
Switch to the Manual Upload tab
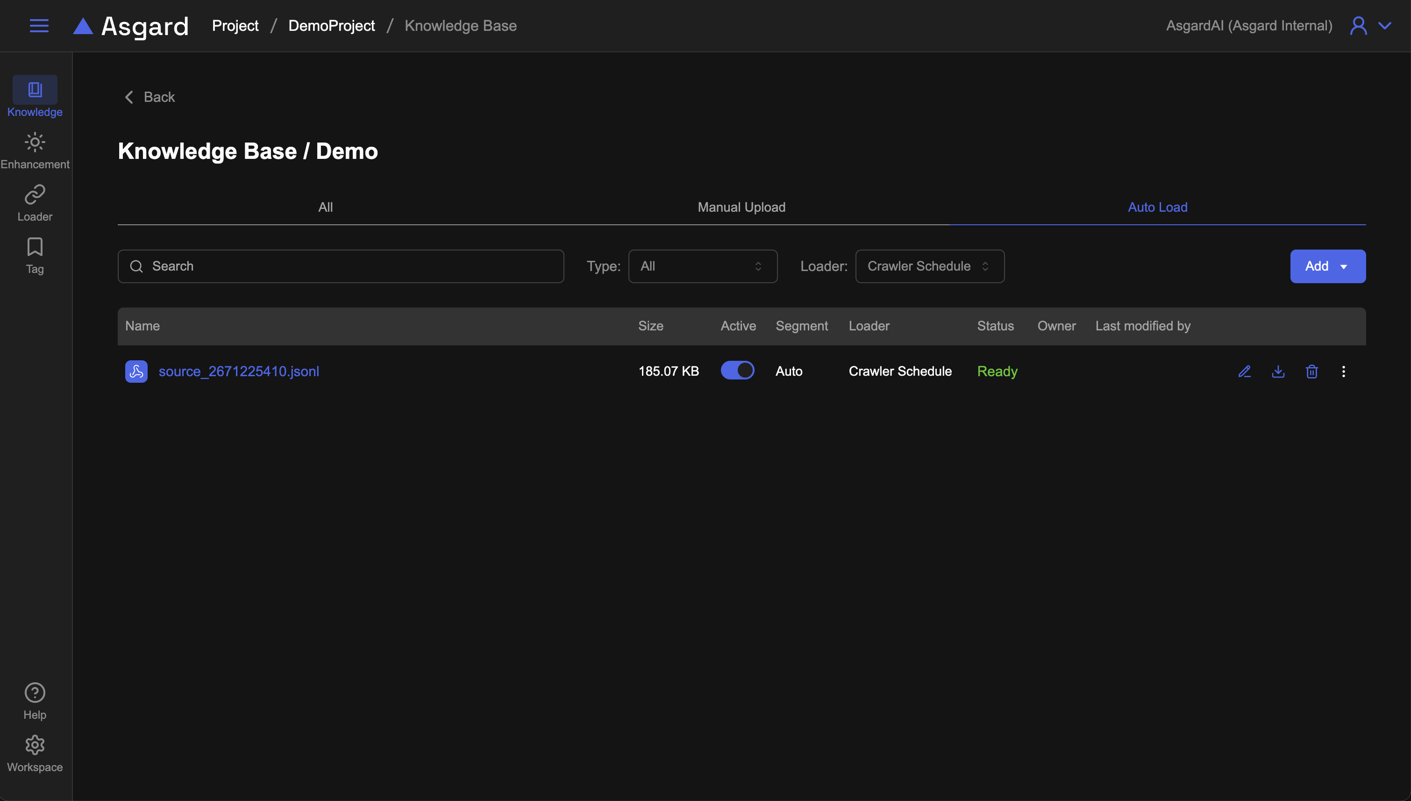(x=741, y=207)
